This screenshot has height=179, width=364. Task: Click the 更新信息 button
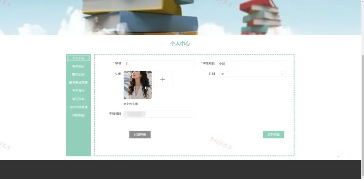click(x=273, y=135)
